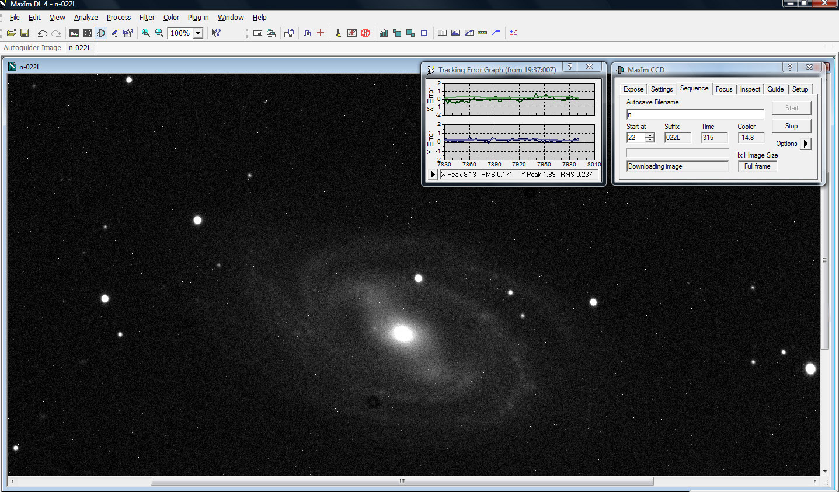This screenshot has height=492, width=839.
Task: Switch to the Focus tab
Action: [x=724, y=89]
